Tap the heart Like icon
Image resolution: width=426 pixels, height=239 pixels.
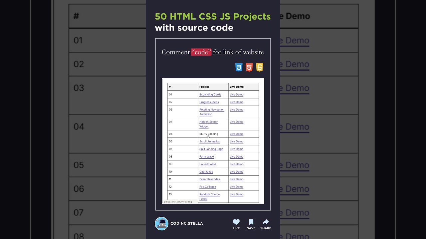[x=236, y=222]
